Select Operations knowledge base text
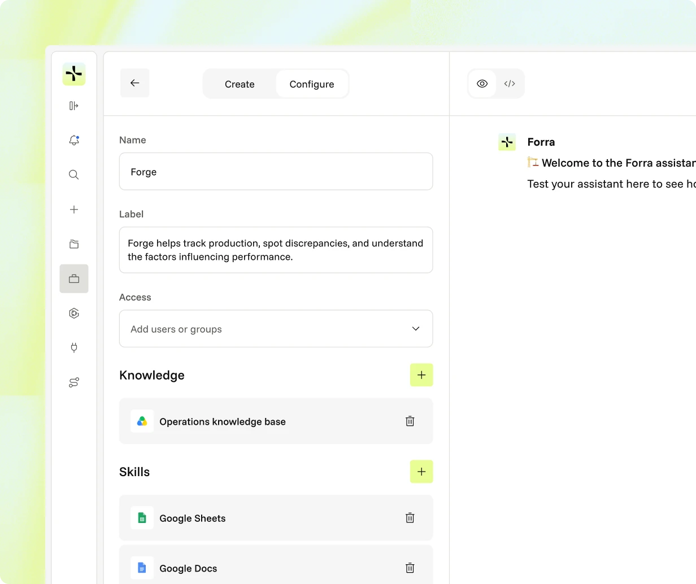696x584 pixels. point(223,422)
